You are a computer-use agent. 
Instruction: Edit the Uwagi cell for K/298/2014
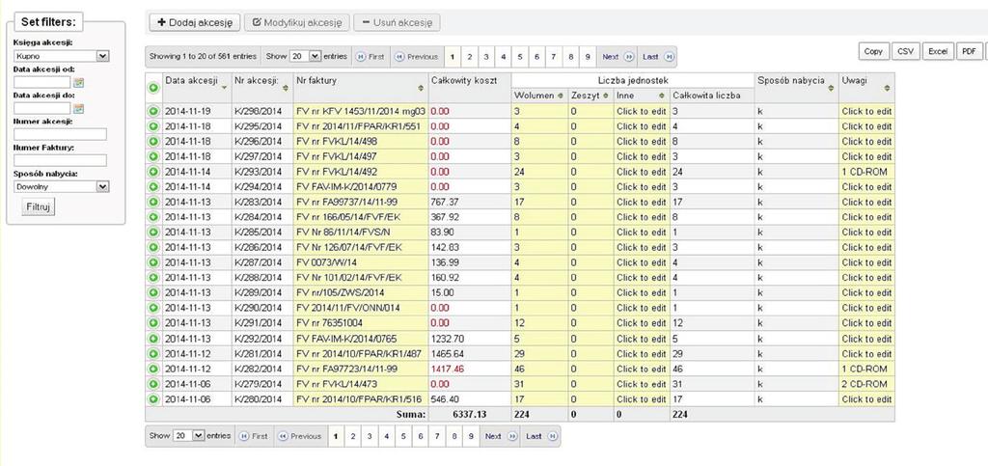click(x=866, y=111)
